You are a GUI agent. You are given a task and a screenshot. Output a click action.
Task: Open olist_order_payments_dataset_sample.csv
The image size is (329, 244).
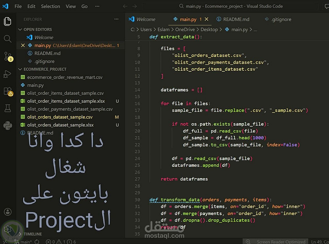tap(70, 109)
